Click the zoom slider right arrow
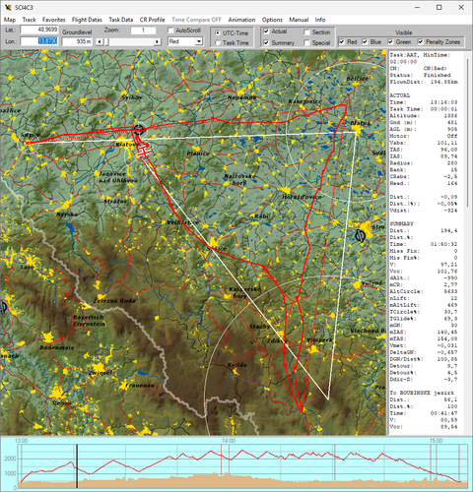This screenshot has height=492, width=473. pos(158,42)
